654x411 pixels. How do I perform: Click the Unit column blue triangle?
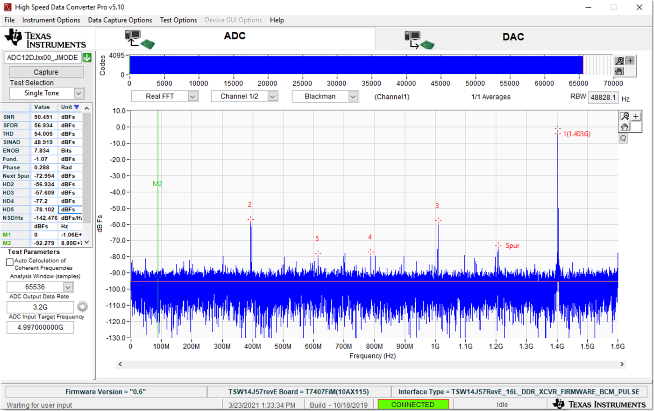pos(77,107)
